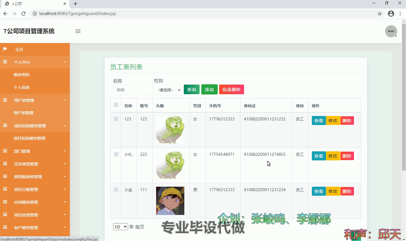This screenshot has width=406, height=241.
Task: Click grid icon beside 任务类型管理
Action: [x=5, y=164]
